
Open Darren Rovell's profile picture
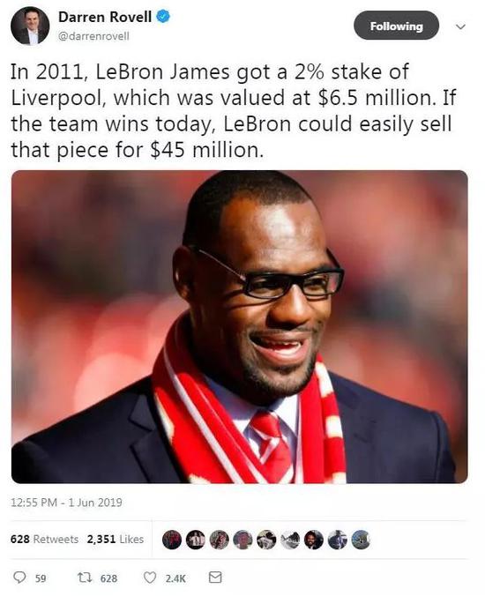[x=30, y=26]
